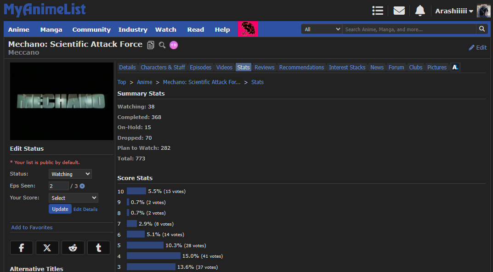This screenshot has width=493, height=272.
Task: Click the score 5 bar (28 votes)
Action: click(145, 245)
